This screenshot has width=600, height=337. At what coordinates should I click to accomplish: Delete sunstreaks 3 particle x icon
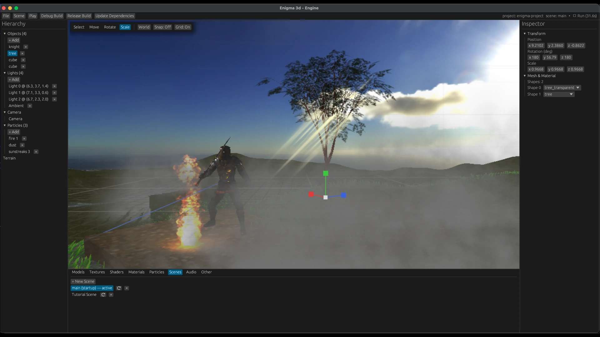click(x=36, y=152)
